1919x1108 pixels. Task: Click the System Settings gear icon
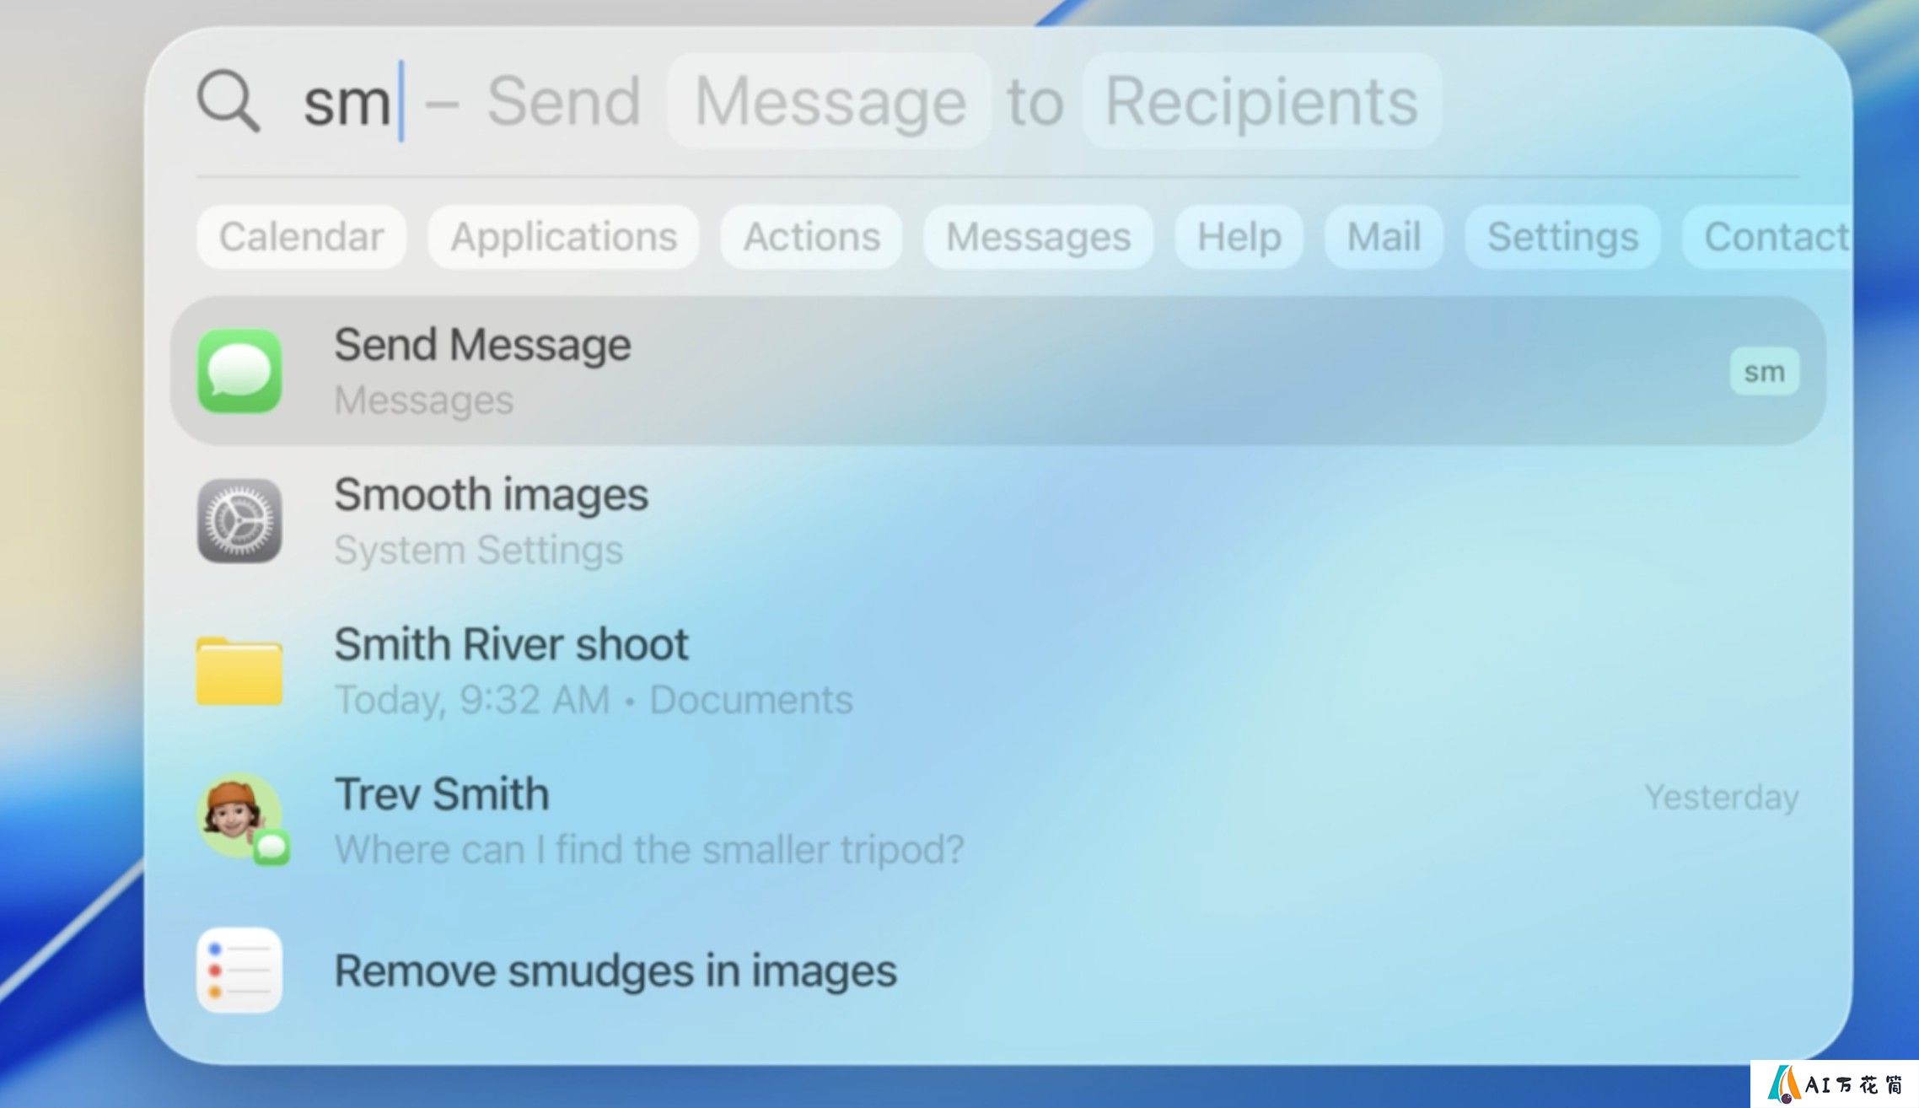pos(239,521)
